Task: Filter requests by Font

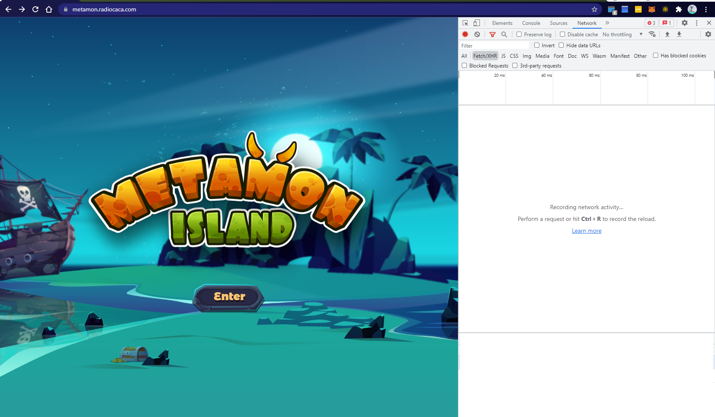Action: click(559, 56)
